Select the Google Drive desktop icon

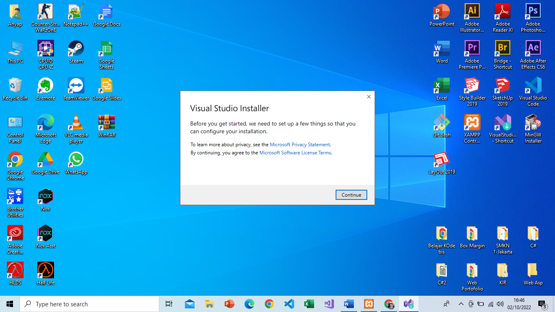point(46,163)
